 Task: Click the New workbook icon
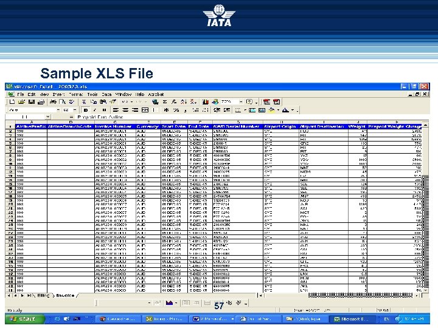pyautogui.click(x=12, y=102)
